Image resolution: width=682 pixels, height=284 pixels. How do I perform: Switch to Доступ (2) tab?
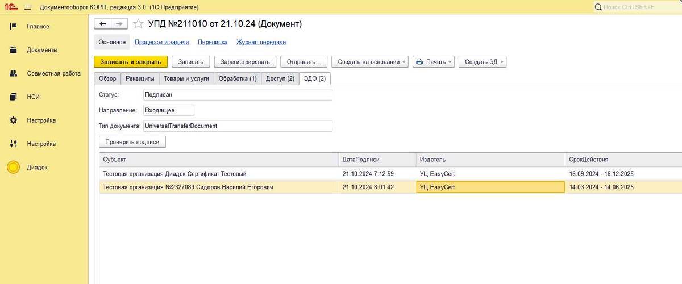280,78
